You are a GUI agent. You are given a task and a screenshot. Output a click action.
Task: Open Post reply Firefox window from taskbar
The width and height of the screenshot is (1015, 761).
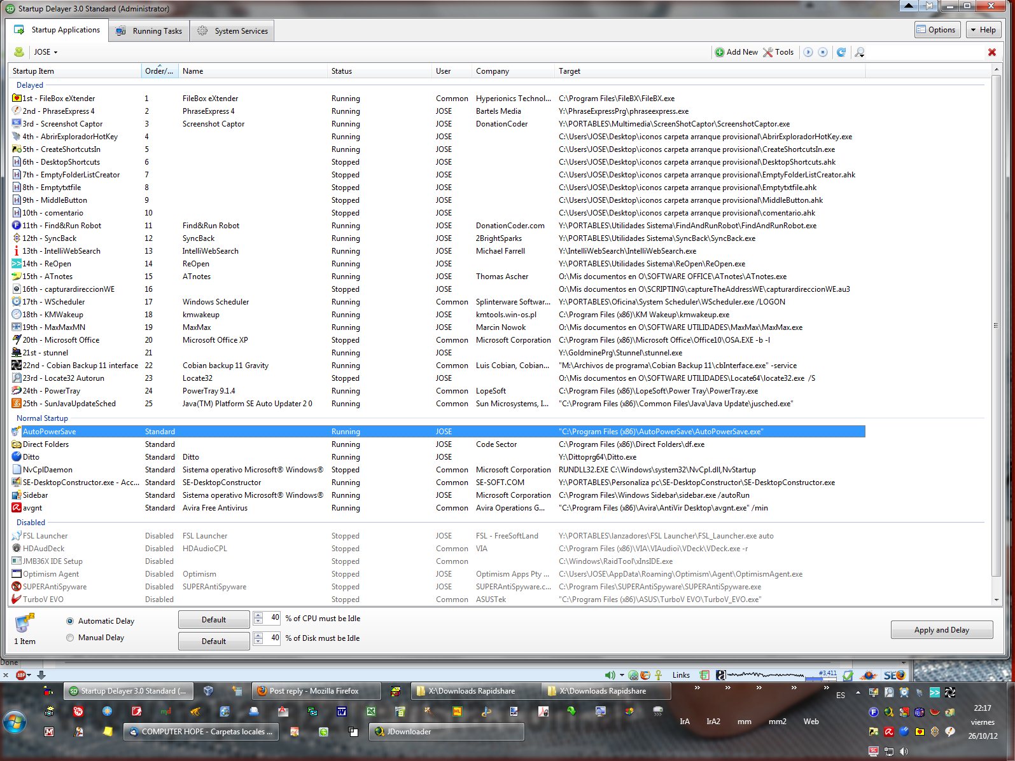click(314, 691)
